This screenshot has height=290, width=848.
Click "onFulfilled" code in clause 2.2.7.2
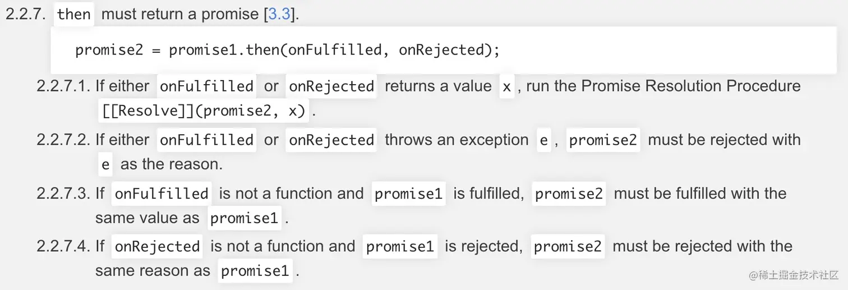point(206,140)
